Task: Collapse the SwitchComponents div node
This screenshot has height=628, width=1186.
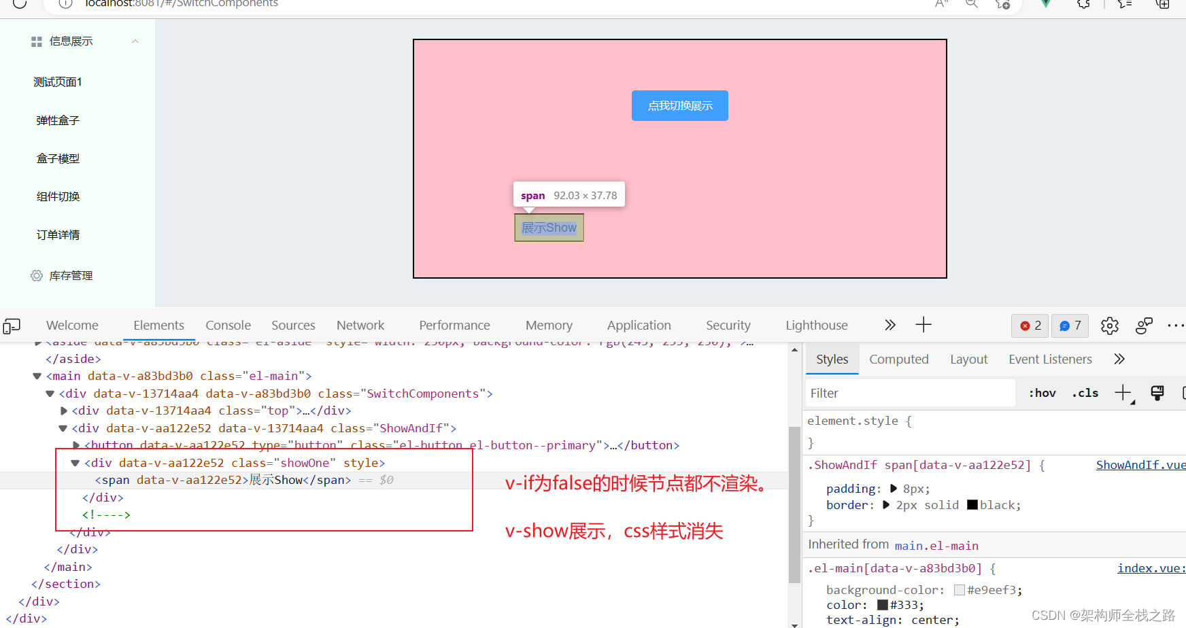Action: [50, 394]
